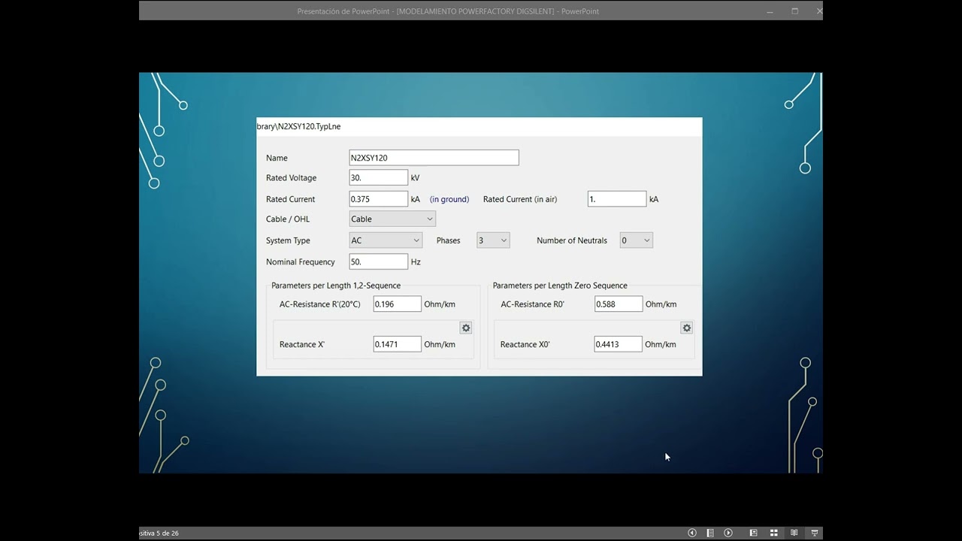Click the AC-Resistance R0' field

pyautogui.click(x=619, y=304)
